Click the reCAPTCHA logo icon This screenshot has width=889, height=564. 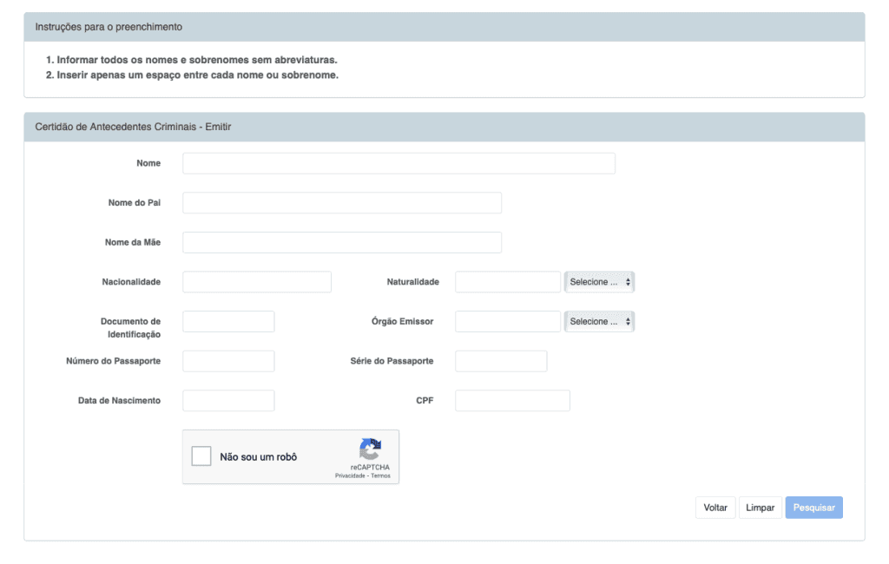click(370, 449)
